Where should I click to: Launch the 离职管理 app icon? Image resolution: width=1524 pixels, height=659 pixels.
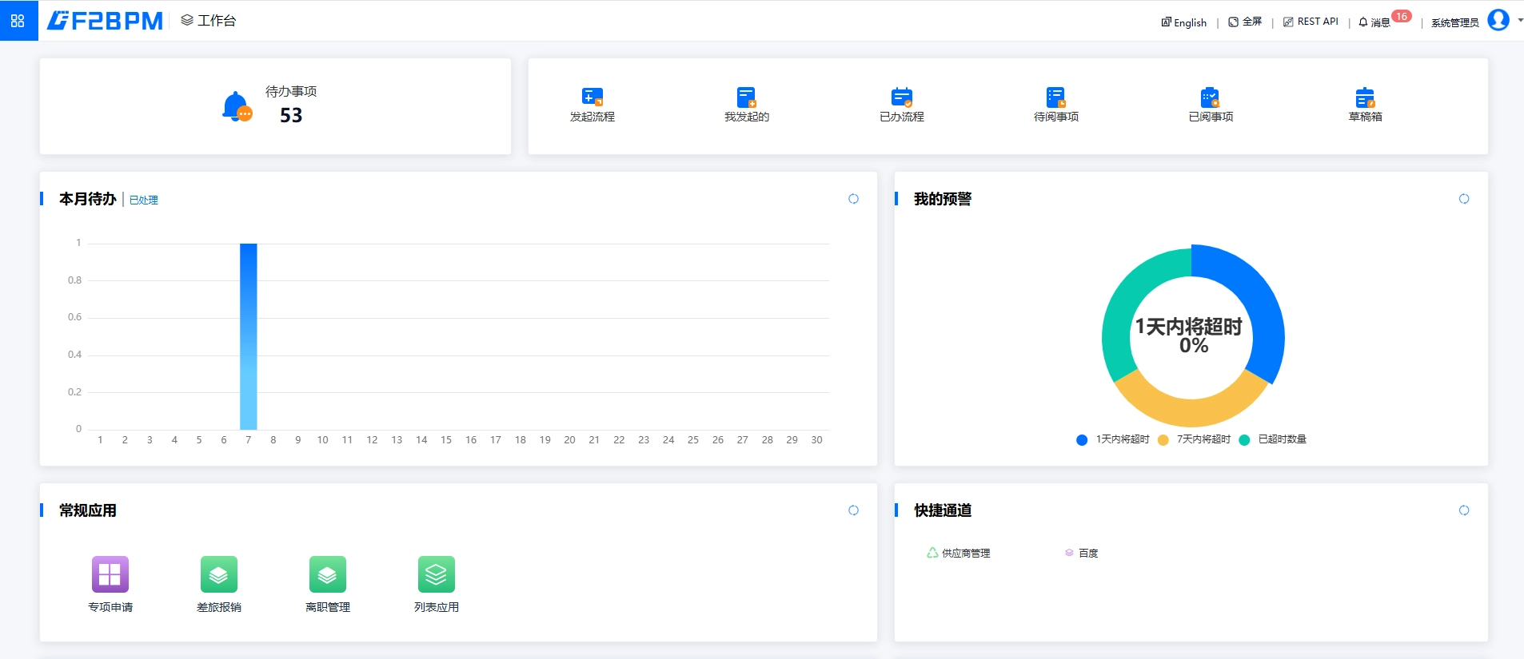[328, 574]
